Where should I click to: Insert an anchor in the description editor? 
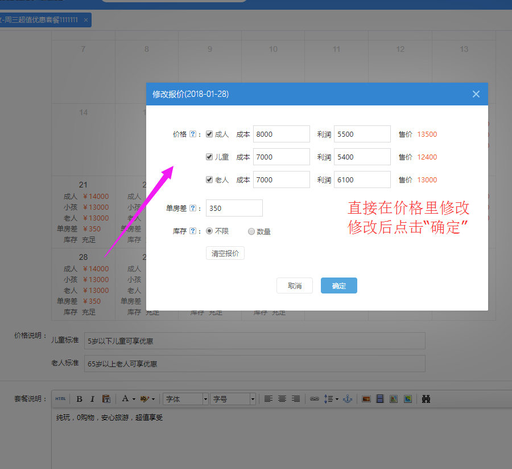[347, 398]
